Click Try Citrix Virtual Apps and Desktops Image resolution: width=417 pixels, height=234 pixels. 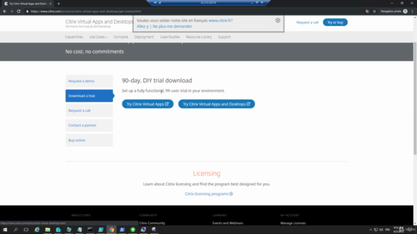(216, 104)
